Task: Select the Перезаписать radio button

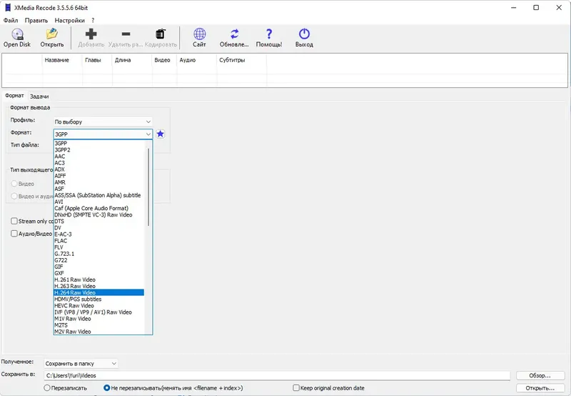Action: [x=47, y=388]
